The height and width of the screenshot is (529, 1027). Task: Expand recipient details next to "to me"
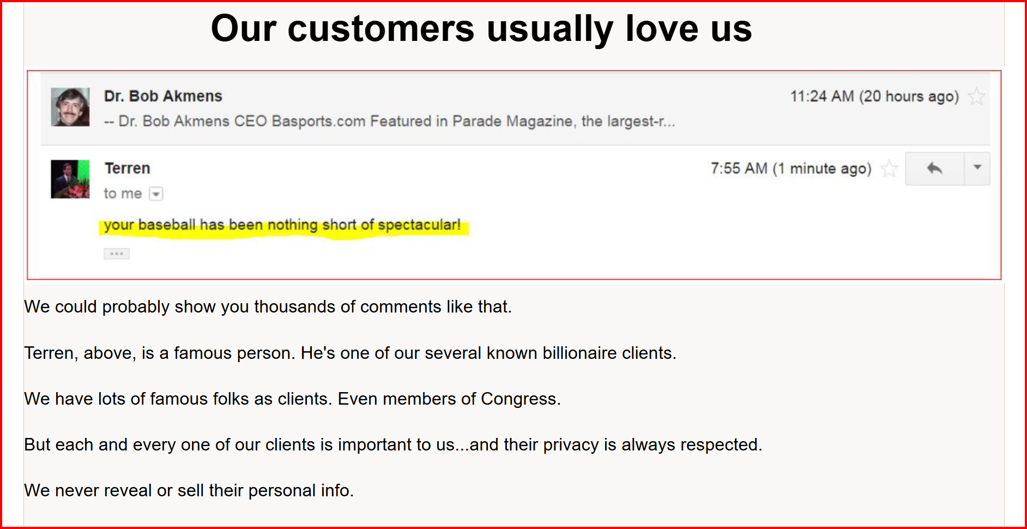click(156, 194)
